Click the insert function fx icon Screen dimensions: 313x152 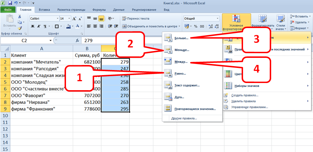point(77,41)
